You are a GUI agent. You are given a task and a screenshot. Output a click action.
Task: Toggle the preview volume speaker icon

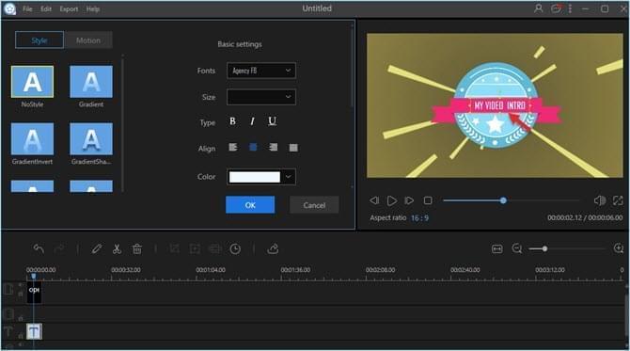[600, 200]
